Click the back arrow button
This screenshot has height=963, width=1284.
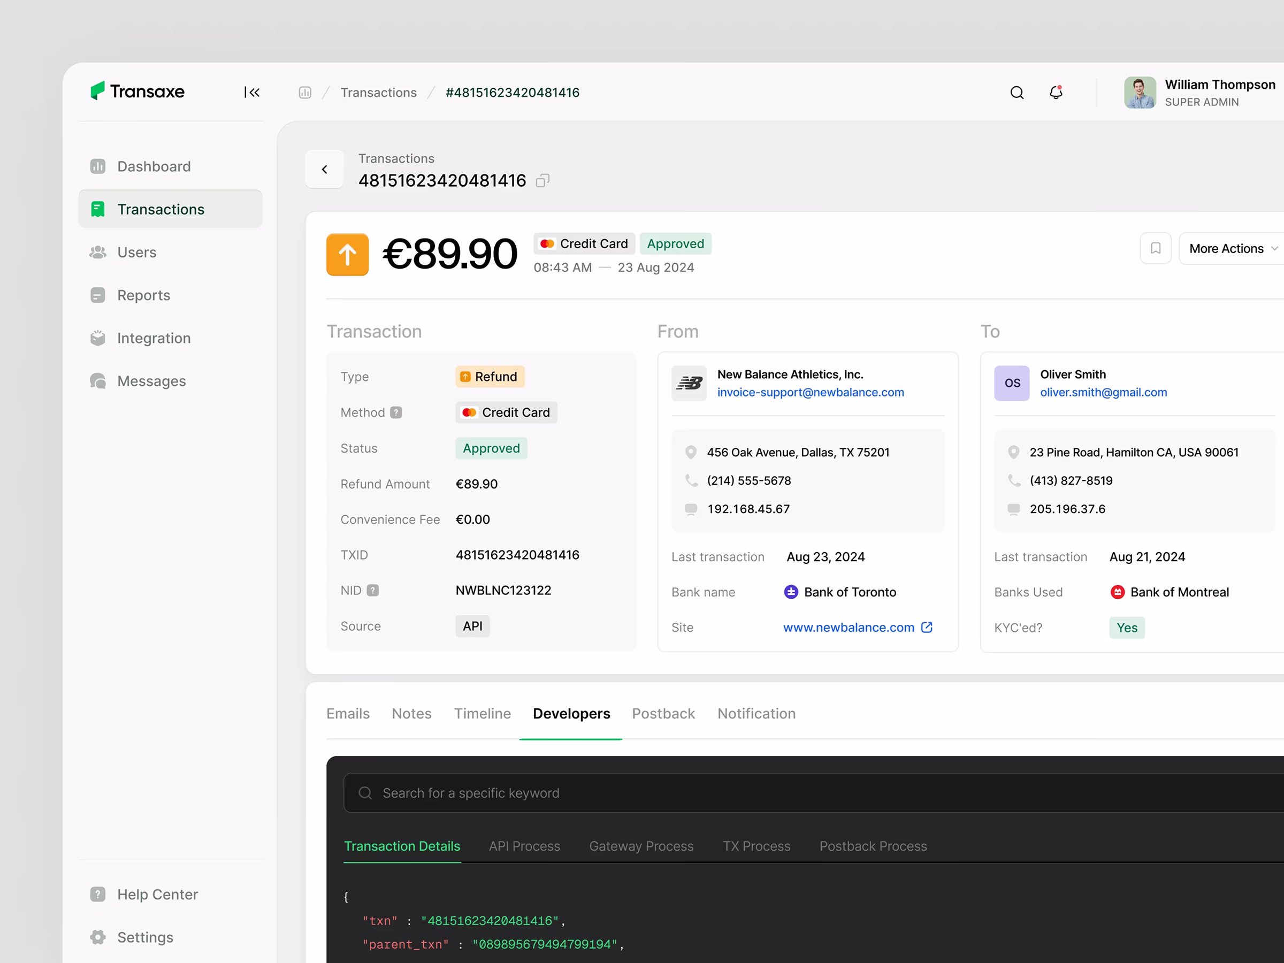325,170
